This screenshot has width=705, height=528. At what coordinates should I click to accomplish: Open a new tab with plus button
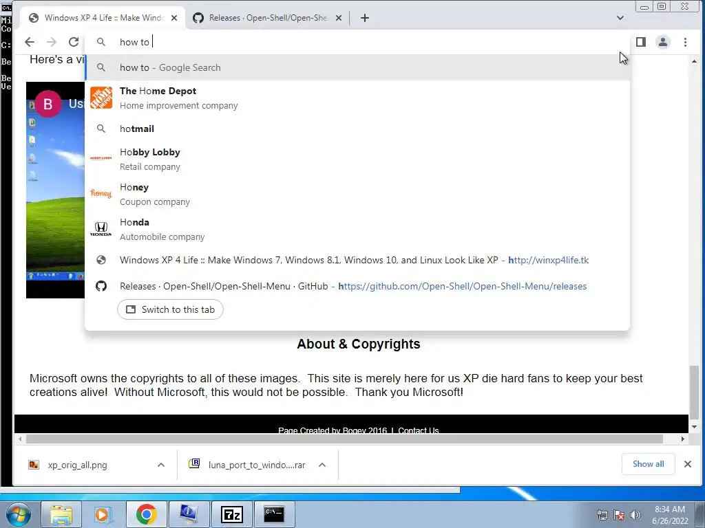click(365, 18)
